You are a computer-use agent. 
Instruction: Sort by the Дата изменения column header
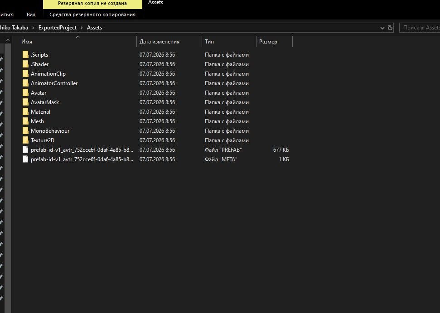[x=169, y=42]
